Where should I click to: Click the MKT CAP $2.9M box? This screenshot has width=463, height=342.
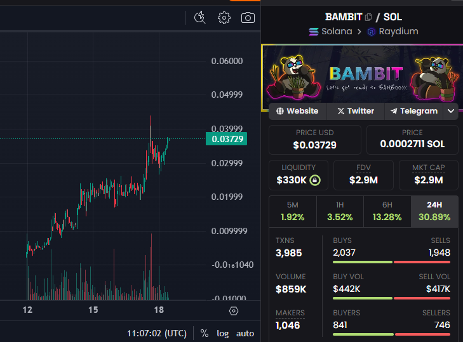tap(429, 175)
